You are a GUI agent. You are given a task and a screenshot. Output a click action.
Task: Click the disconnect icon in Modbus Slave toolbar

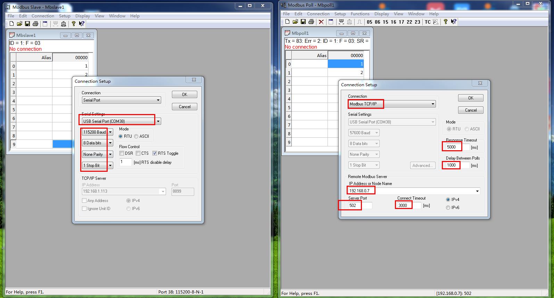(x=64, y=24)
